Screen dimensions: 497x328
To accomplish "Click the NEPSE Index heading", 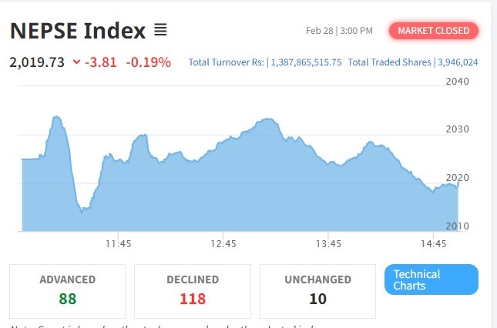I will (77, 31).
